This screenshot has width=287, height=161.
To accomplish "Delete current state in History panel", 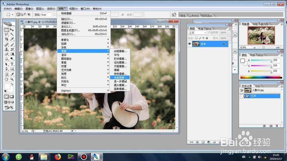I will coord(277,126).
